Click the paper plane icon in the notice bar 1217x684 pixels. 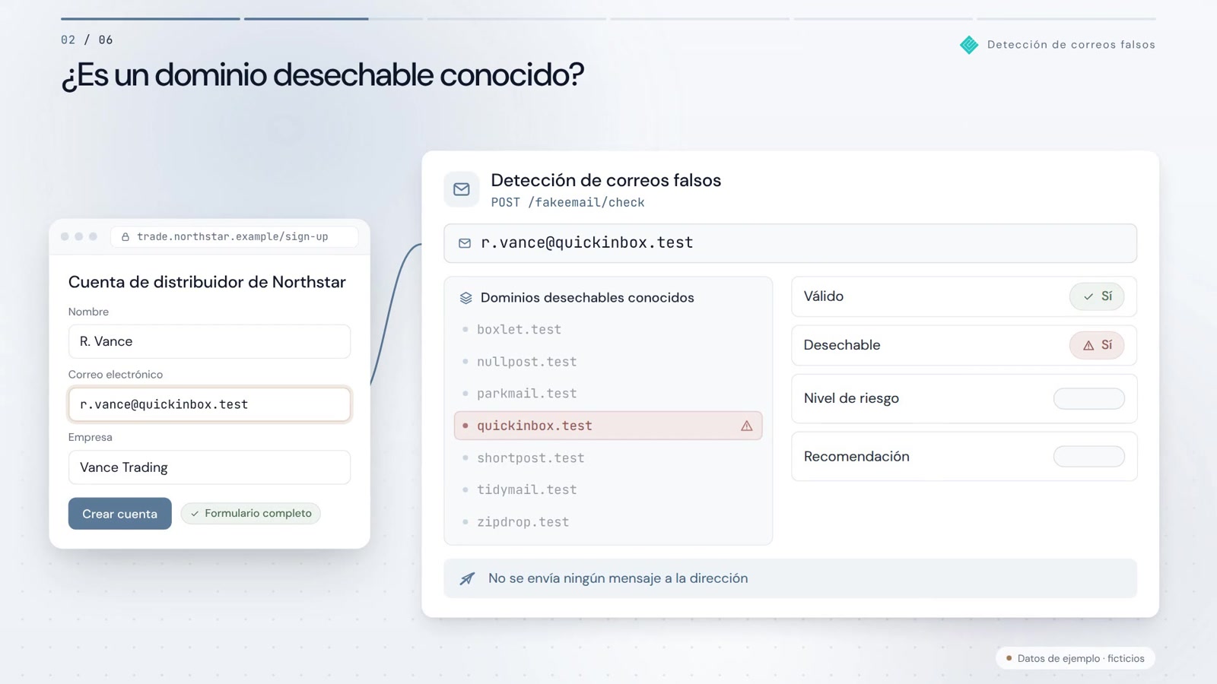click(x=467, y=578)
